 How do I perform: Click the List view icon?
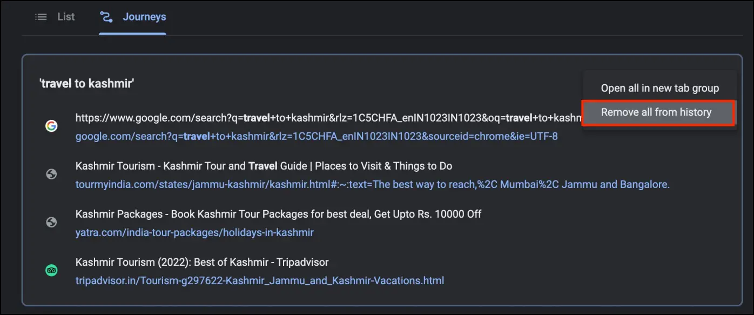pos(41,17)
